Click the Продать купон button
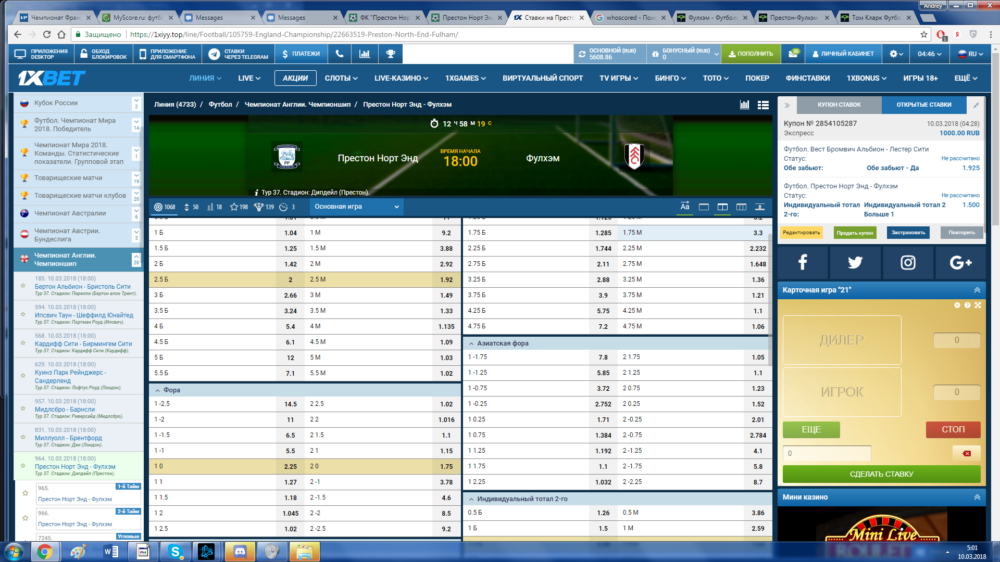1000x562 pixels. [x=855, y=233]
